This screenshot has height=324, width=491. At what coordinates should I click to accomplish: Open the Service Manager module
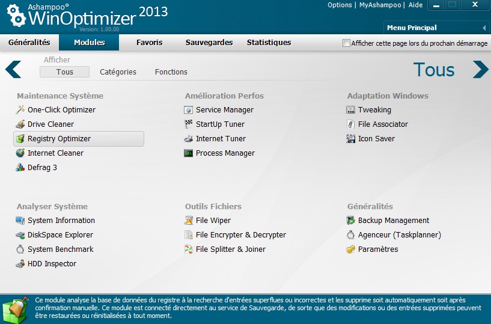click(225, 109)
